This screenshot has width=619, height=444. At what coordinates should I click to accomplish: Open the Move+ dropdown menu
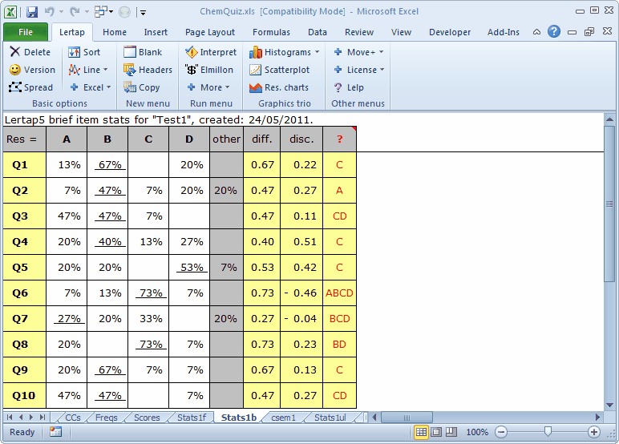tap(381, 52)
